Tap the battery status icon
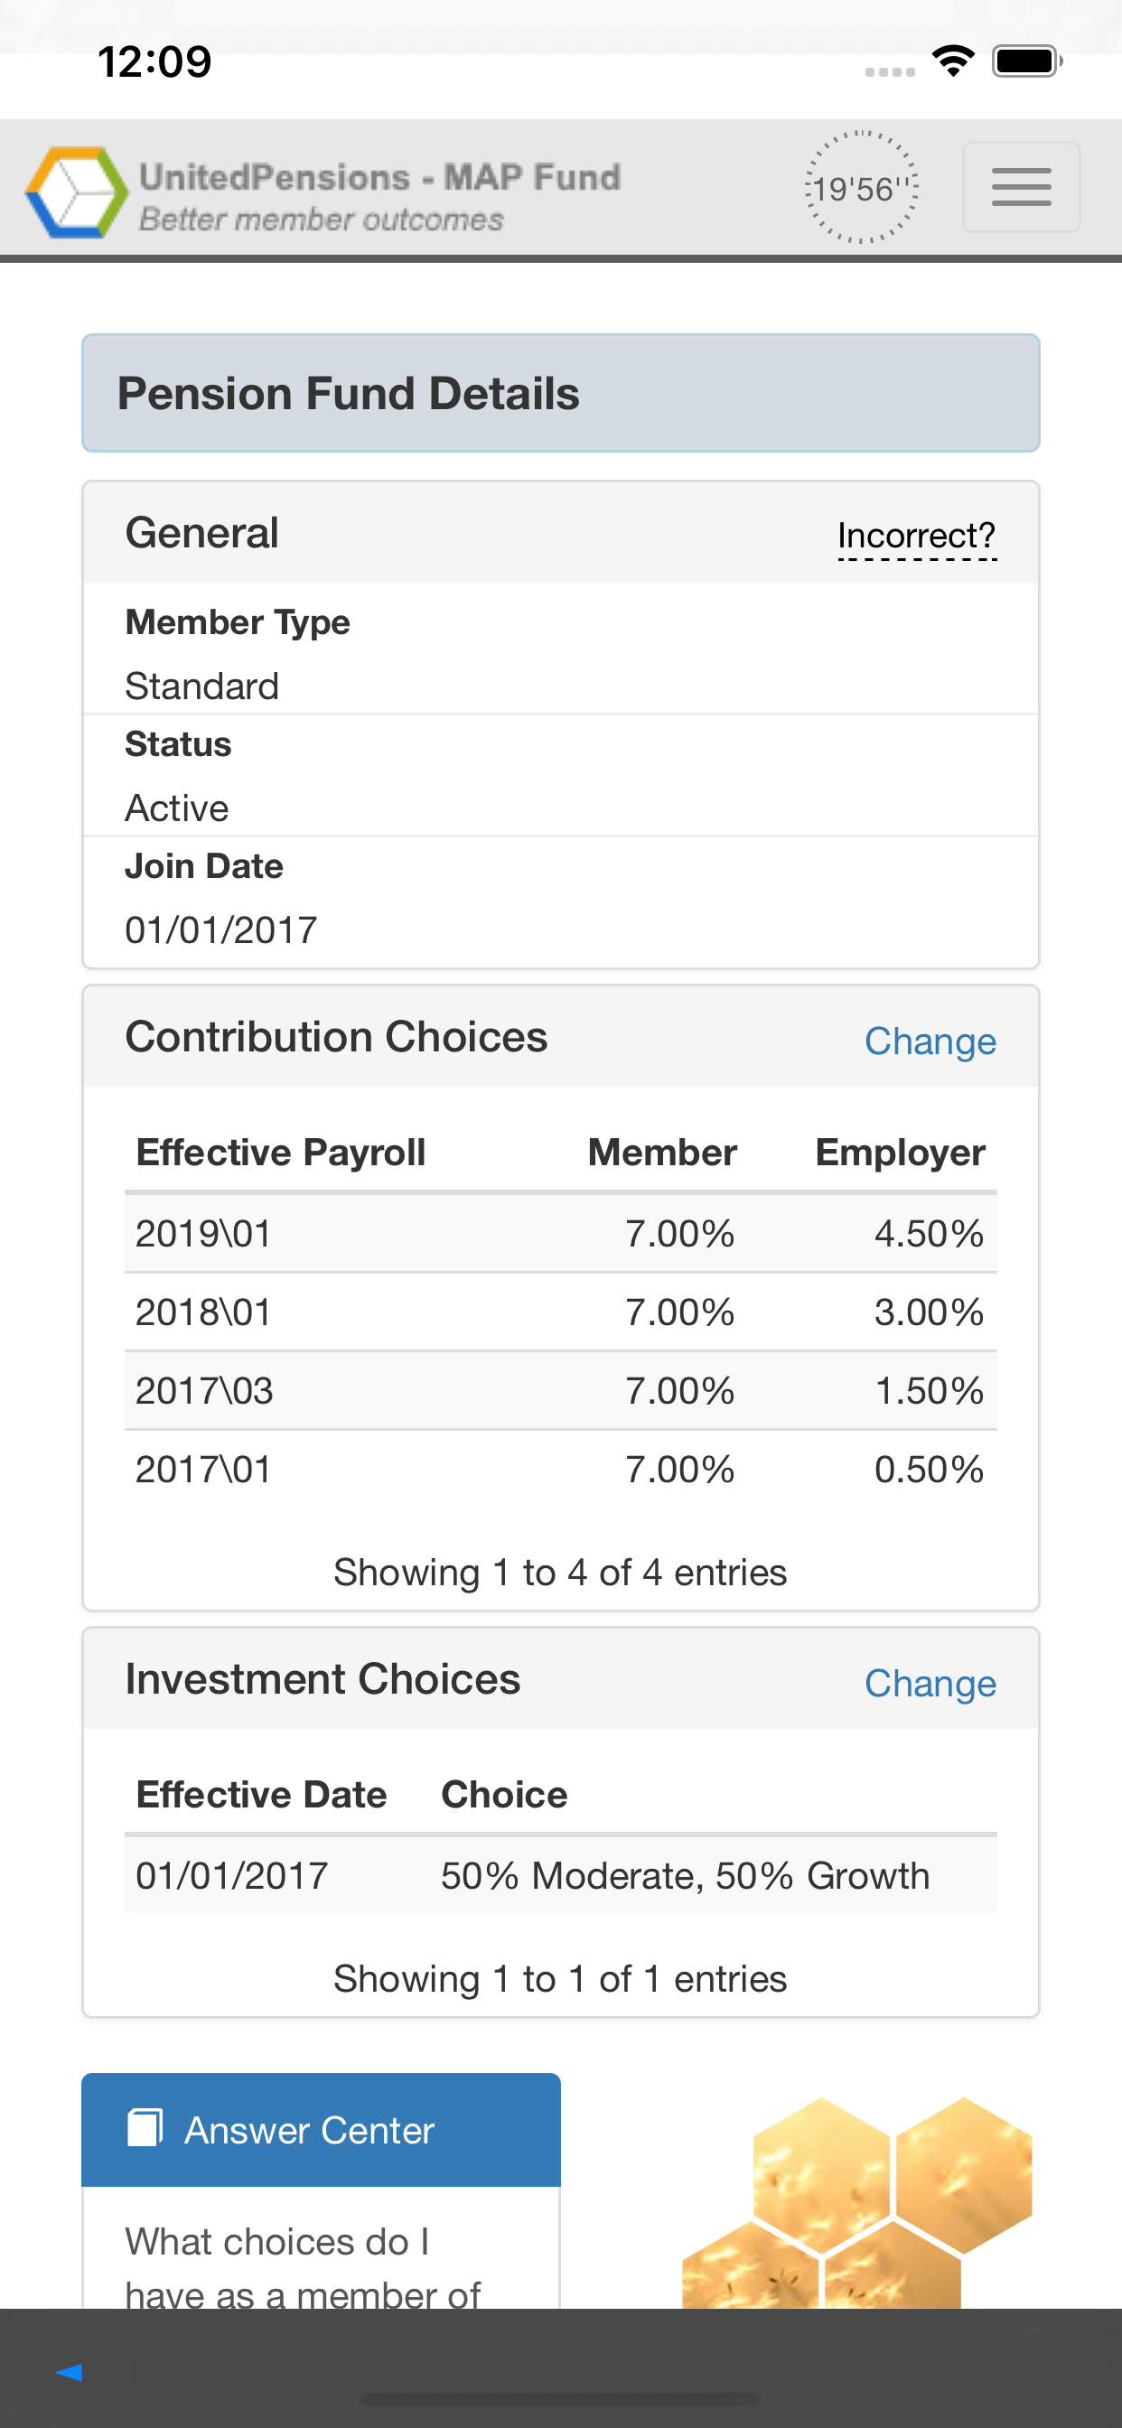The image size is (1122, 2428). point(1026,61)
